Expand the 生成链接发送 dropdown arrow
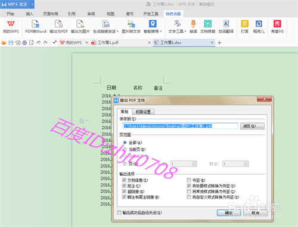 tap(117, 31)
